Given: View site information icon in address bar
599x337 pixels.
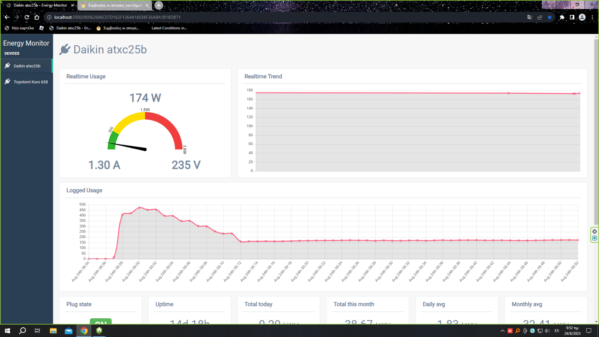Looking at the screenshot, I should [49, 17].
